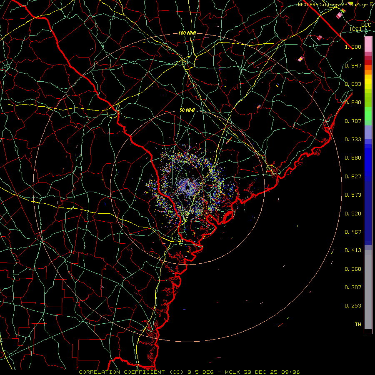Click the 0.787 value on the color scale
This screenshot has width=375, height=375.
[x=353, y=121]
